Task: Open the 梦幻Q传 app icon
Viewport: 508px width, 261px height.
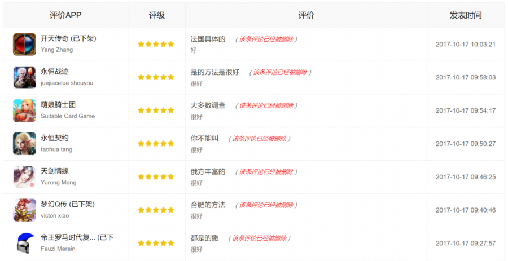Action: click(25, 210)
